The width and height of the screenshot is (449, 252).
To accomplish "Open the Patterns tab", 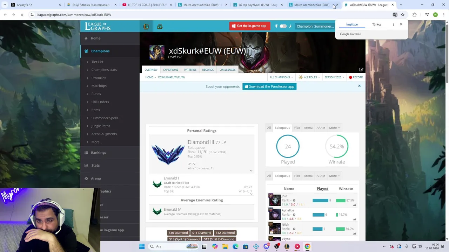I will [190, 70].
